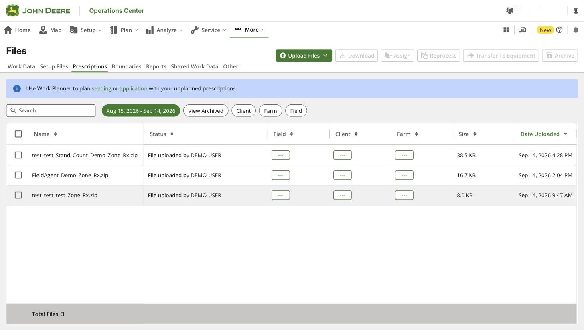Follow the application link

pyautogui.click(x=134, y=88)
